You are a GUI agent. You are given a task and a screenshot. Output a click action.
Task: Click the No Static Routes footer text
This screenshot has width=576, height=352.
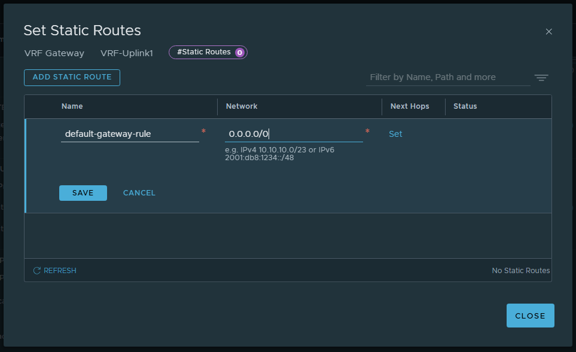tap(520, 271)
